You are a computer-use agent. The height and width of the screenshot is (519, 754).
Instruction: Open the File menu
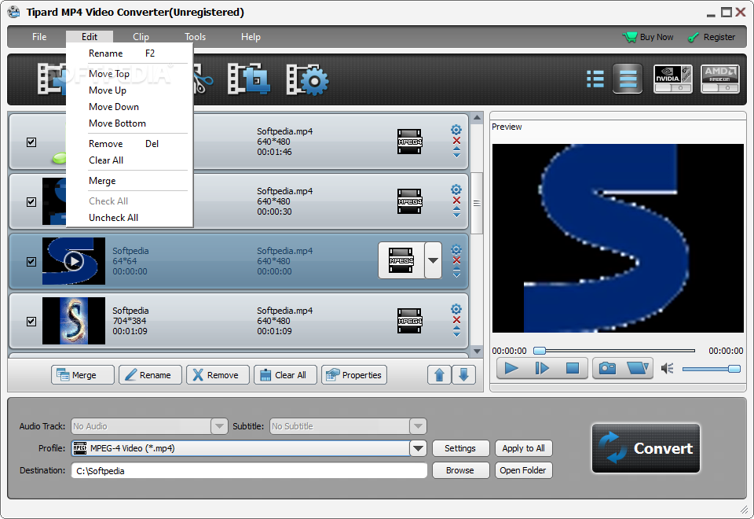click(x=39, y=37)
